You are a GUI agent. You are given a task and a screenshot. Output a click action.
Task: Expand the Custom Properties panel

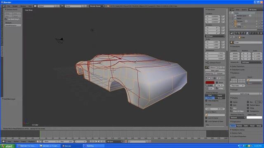tap(239, 136)
